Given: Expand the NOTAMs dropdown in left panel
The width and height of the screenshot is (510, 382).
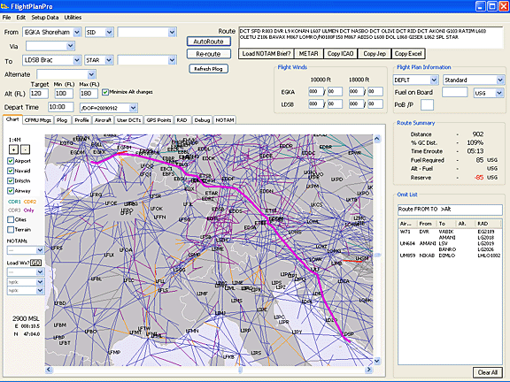Looking at the screenshot, I should [40, 250].
